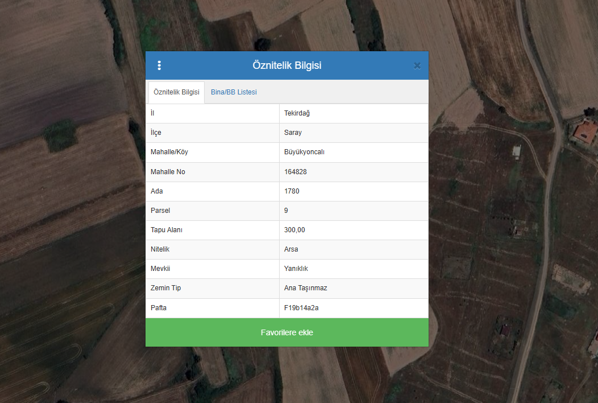Select the Öznitelik Bilgisi tab
Viewport: 598px width, 403px height.
pyautogui.click(x=176, y=92)
